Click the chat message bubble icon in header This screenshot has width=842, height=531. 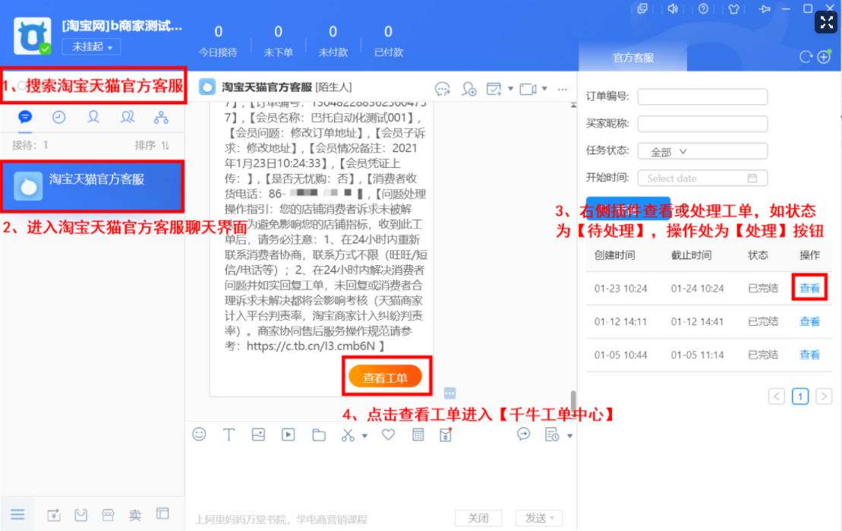[443, 89]
